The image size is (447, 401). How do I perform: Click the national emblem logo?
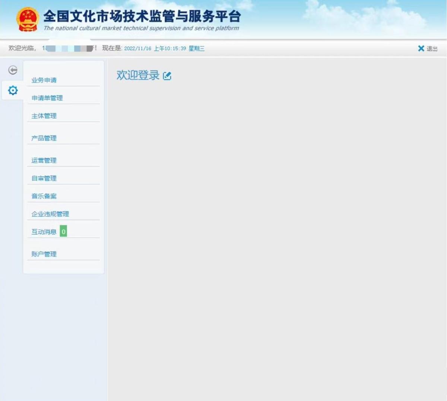tap(28, 19)
